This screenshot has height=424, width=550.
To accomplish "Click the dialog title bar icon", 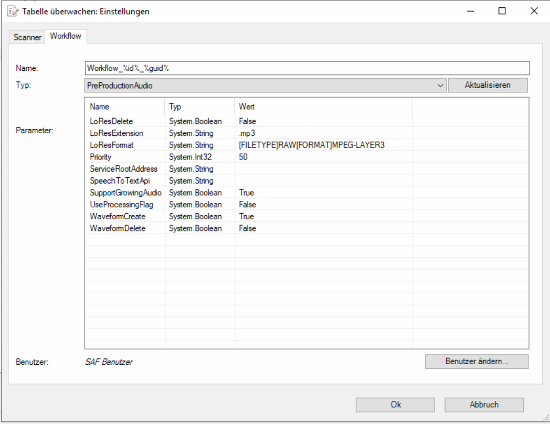I will coord(13,11).
